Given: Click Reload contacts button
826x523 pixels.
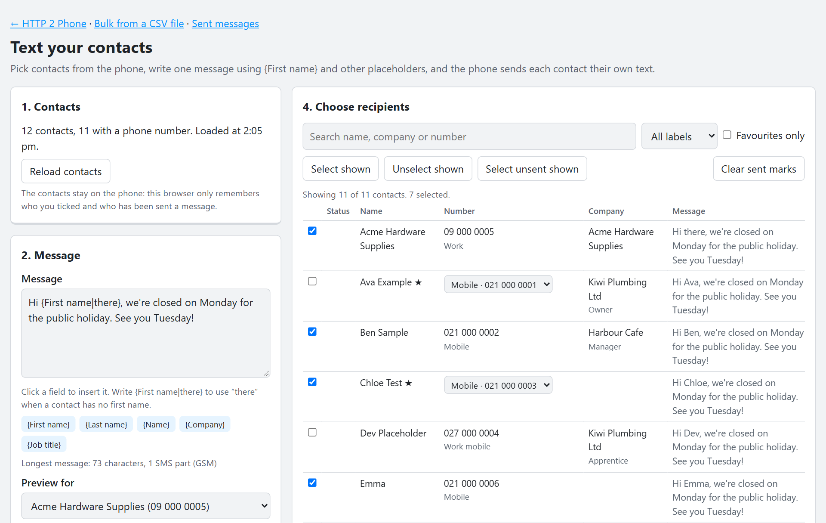Looking at the screenshot, I should (x=66, y=171).
